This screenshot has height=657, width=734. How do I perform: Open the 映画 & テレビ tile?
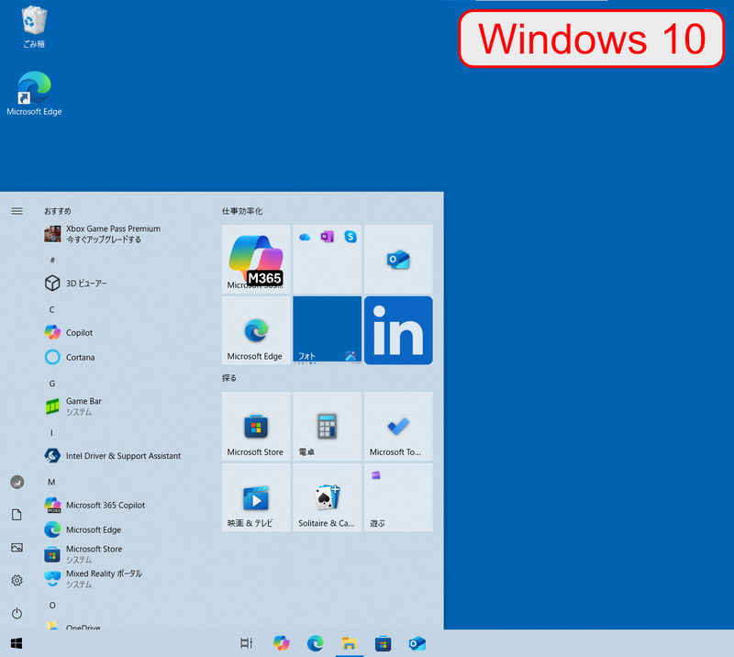click(x=256, y=497)
